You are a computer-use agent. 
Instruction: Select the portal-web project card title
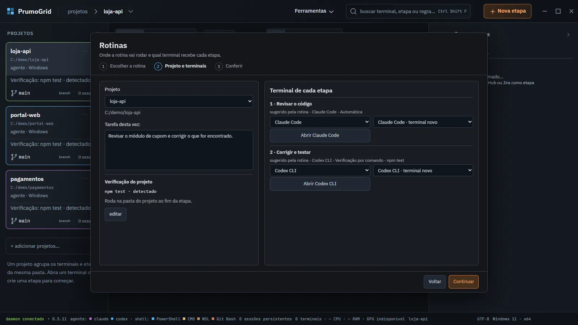click(x=25, y=115)
